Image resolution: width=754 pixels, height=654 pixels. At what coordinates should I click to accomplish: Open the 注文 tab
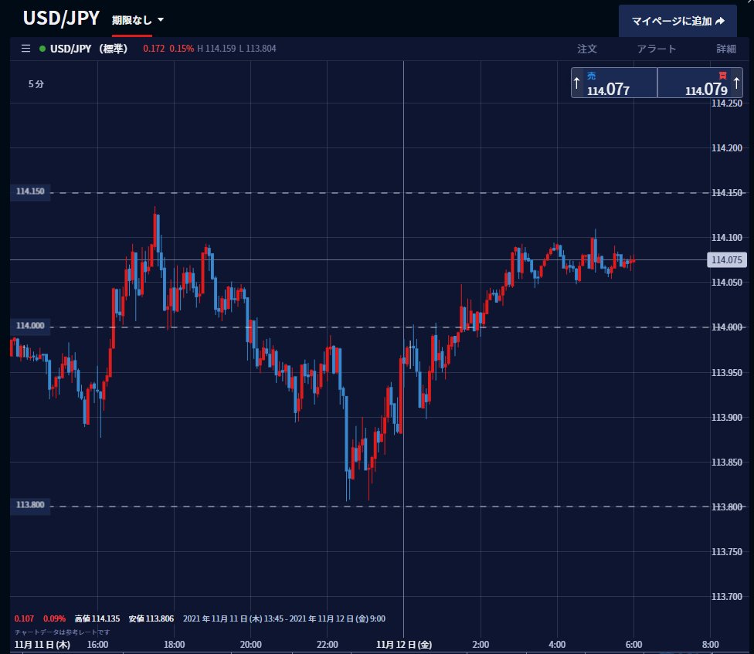[x=587, y=49]
